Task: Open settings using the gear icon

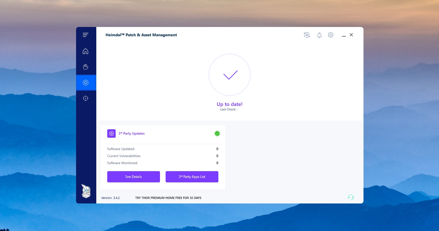Action: pos(331,35)
